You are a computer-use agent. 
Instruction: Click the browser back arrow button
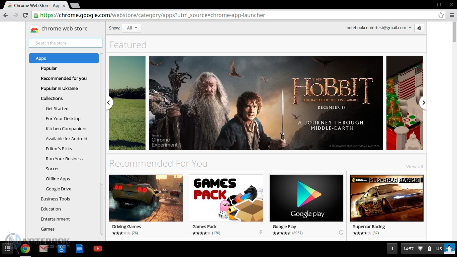6,15
